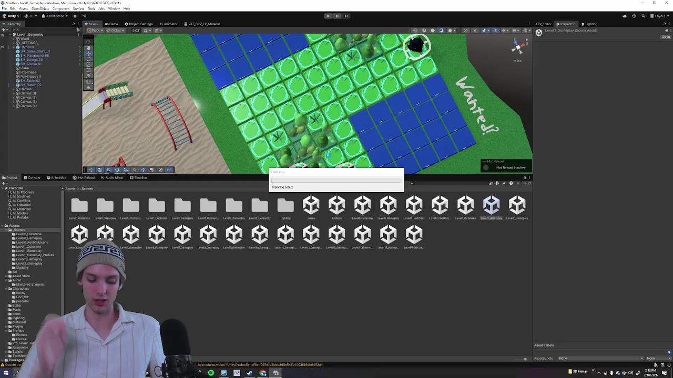Open the Timeline tab
This screenshot has width=673, height=378.
(138, 177)
